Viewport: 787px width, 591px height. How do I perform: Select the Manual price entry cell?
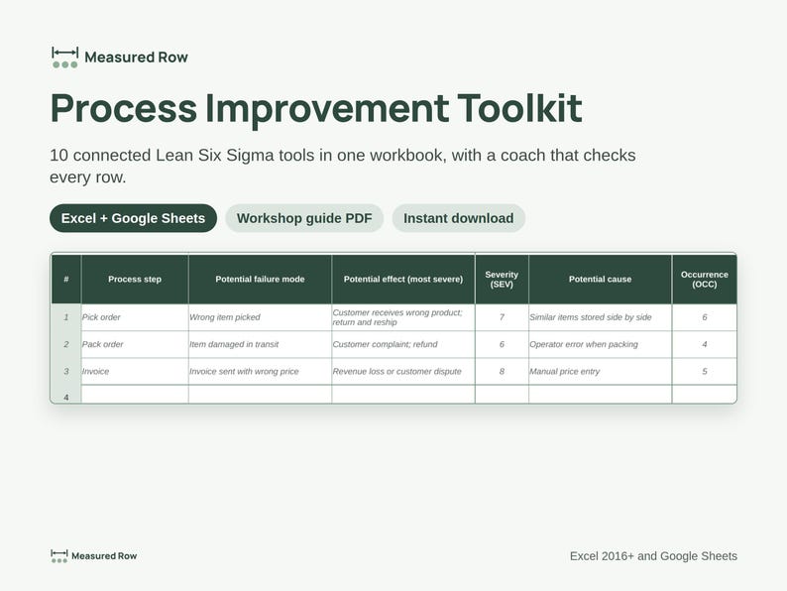(600, 372)
